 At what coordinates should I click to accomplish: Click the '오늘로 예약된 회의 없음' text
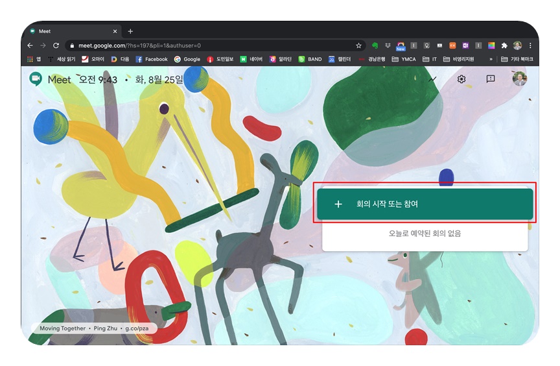click(x=425, y=234)
